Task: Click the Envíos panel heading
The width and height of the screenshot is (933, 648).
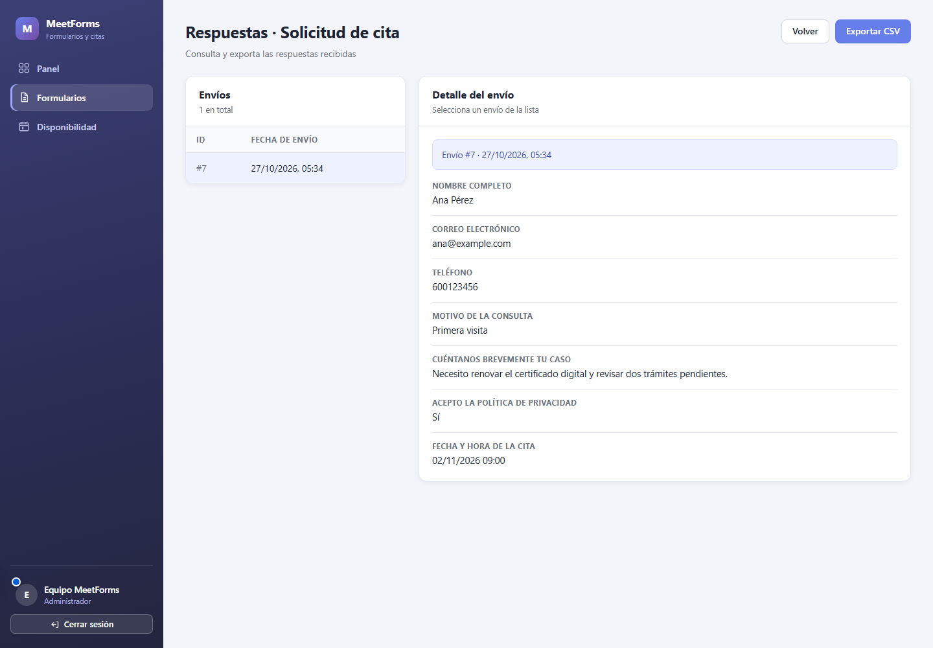Action: click(x=214, y=95)
